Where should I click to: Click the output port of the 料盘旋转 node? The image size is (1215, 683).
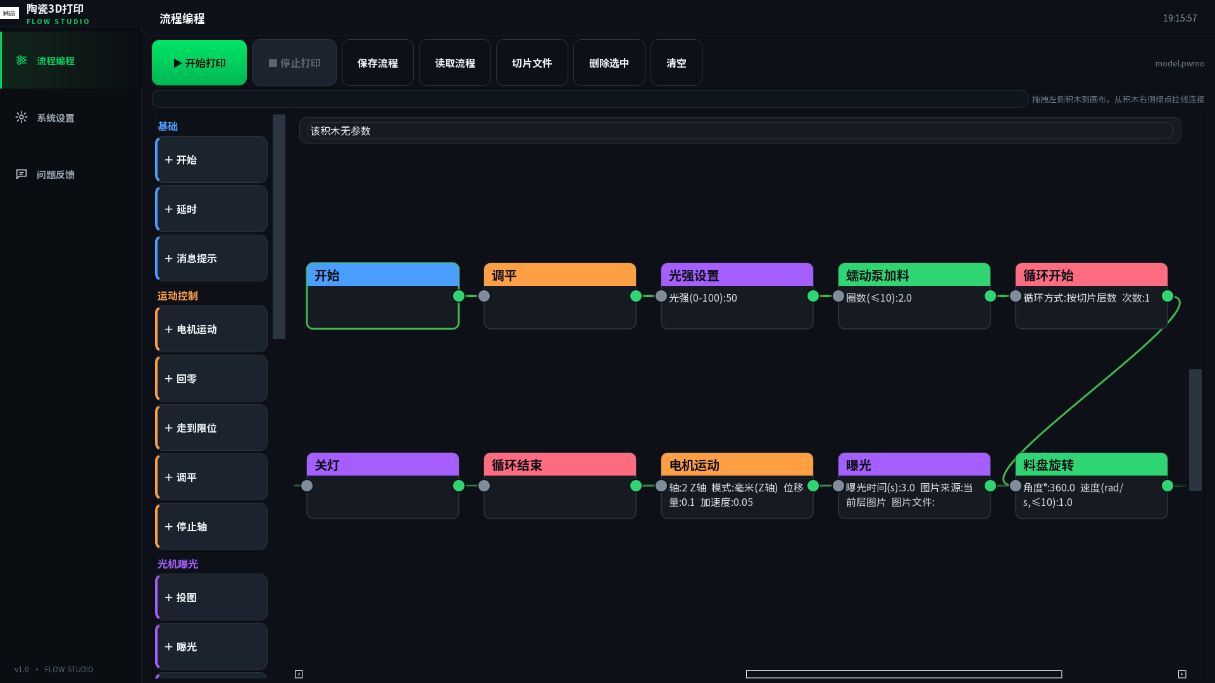coord(1168,486)
